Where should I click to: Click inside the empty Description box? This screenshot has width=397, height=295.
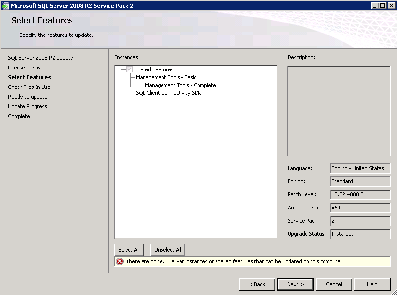pyautogui.click(x=339, y=111)
